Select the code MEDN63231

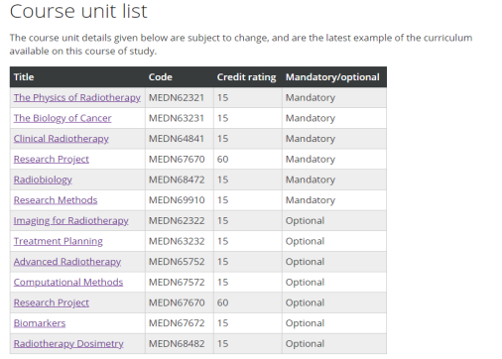click(177, 118)
